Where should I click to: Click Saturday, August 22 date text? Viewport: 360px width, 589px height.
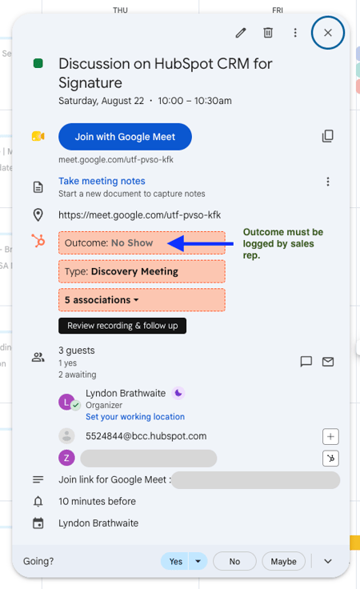point(102,101)
